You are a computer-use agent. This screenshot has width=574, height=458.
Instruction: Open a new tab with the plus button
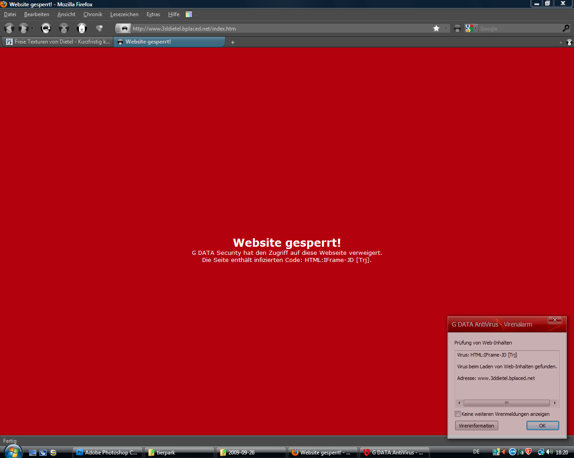tap(233, 42)
